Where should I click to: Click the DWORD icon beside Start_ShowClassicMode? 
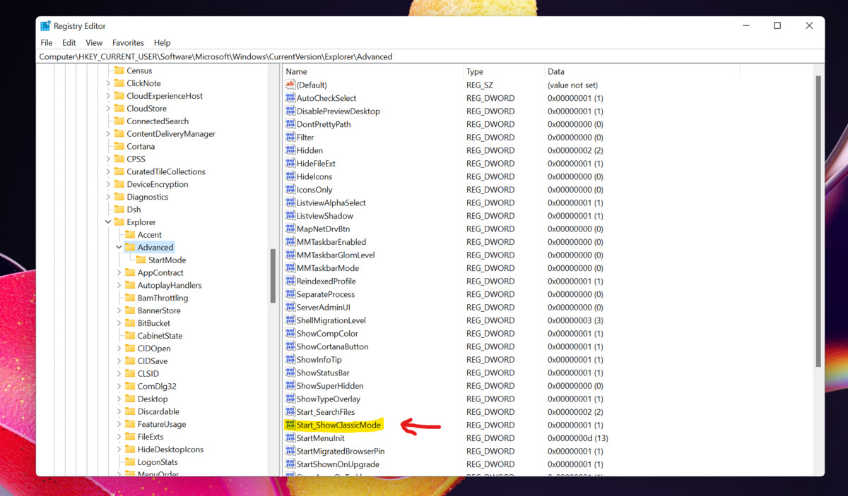290,425
